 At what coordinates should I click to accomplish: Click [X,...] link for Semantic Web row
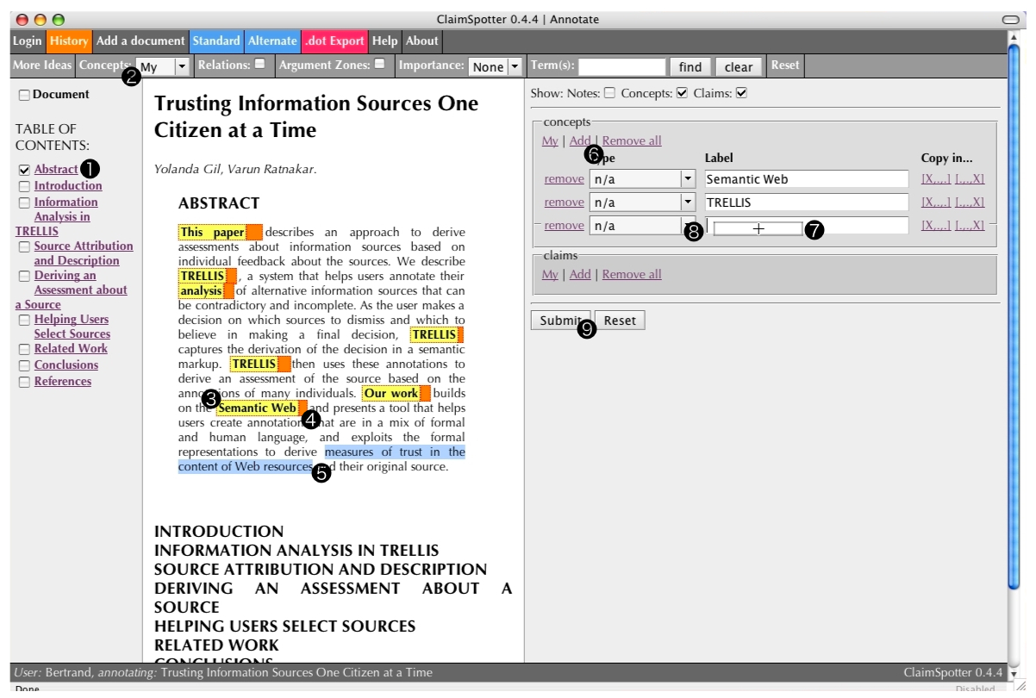tap(936, 179)
